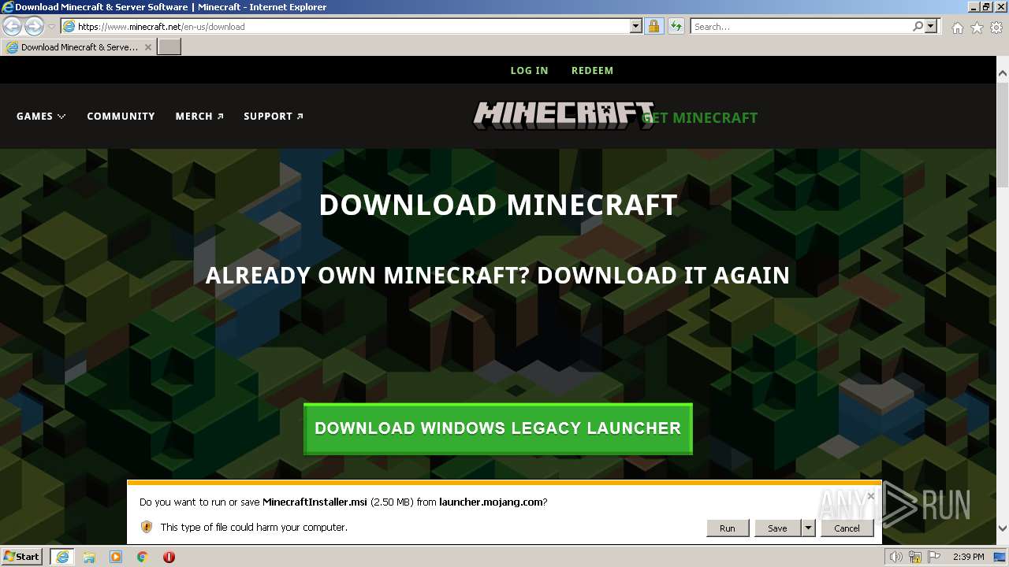
Task: Click the REDEEM link
Action: [x=592, y=70]
